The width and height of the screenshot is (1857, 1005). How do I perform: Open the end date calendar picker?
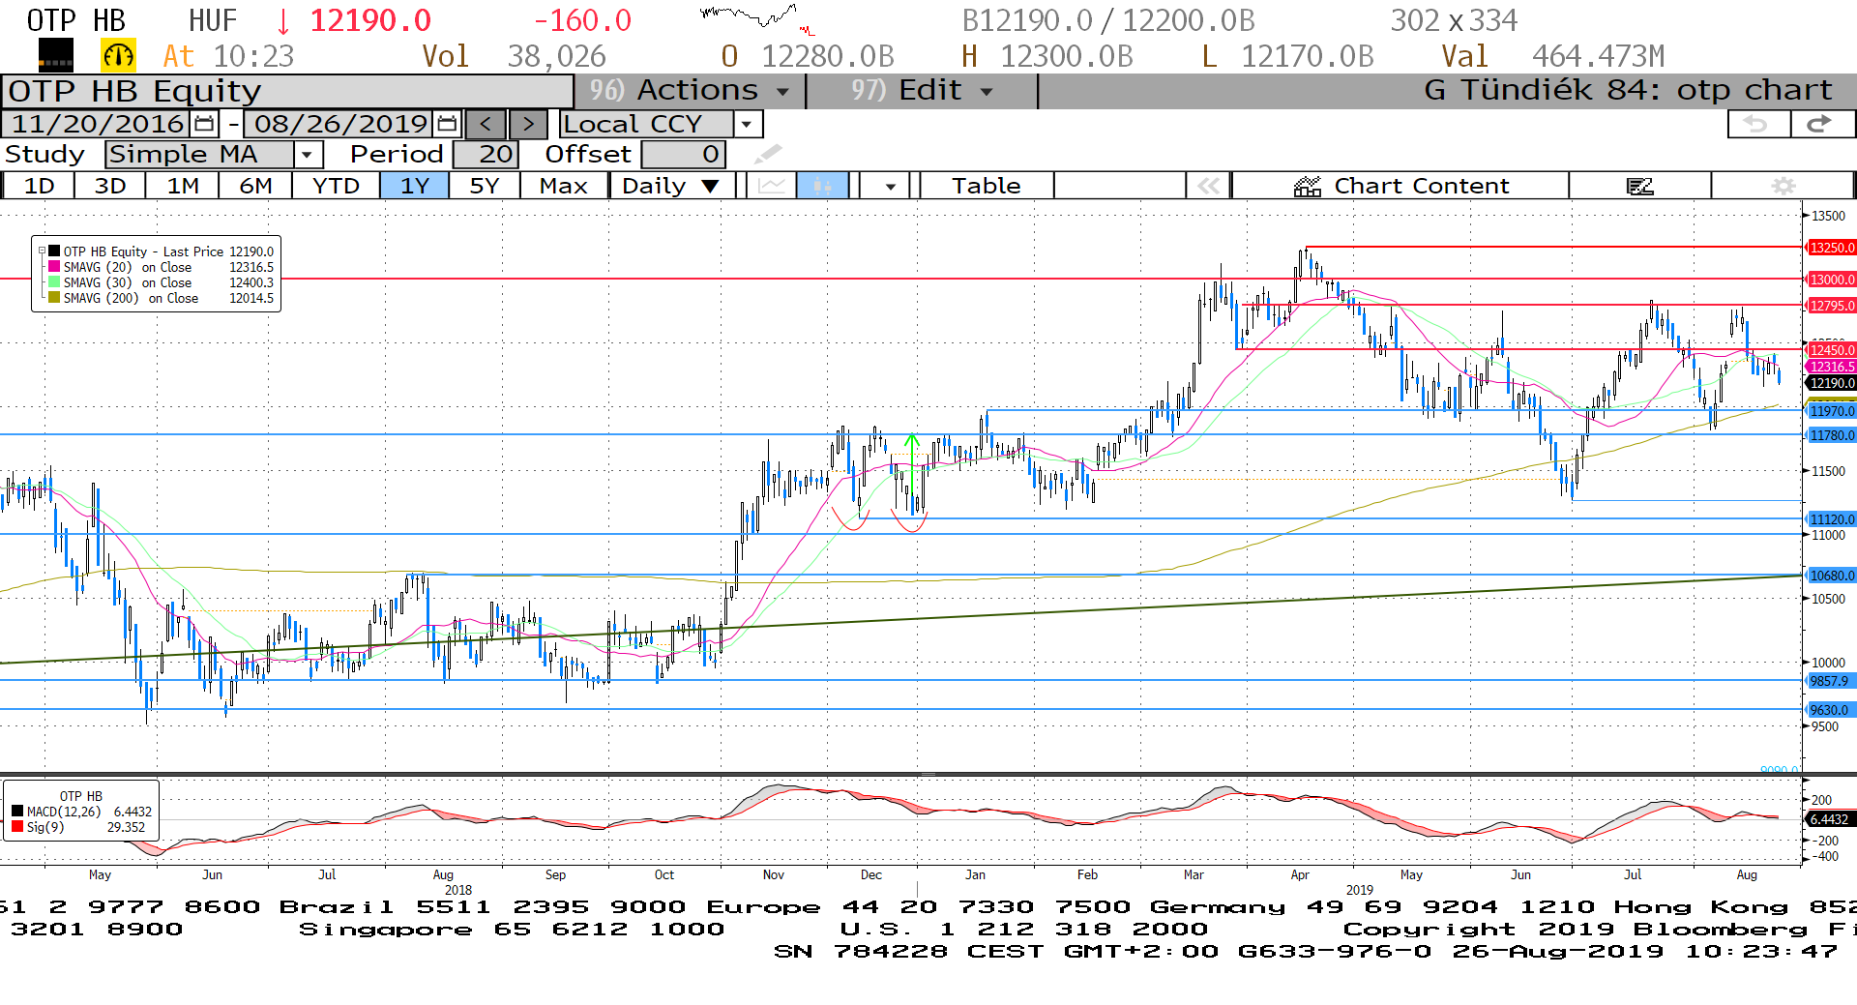[447, 124]
